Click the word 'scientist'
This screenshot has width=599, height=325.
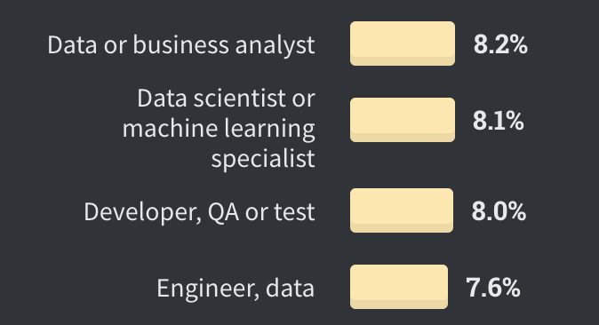click(x=240, y=99)
